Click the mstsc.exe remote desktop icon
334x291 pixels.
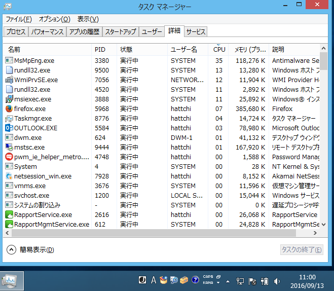[x=9, y=147]
